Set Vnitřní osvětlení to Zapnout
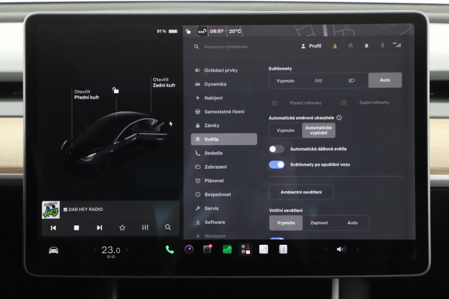 [x=319, y=223]
